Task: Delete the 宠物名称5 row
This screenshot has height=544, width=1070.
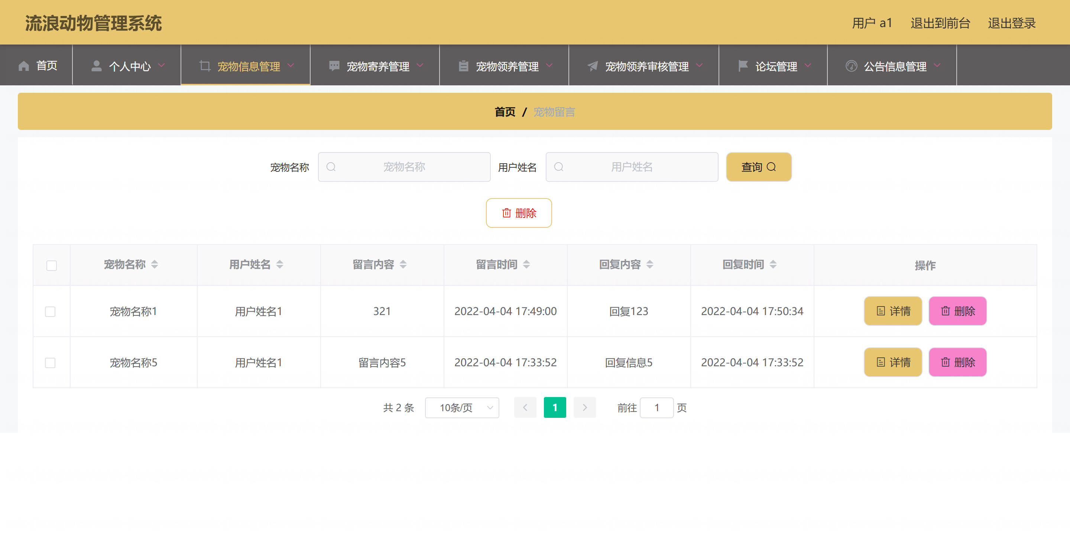Action: (x=957, y=362)
